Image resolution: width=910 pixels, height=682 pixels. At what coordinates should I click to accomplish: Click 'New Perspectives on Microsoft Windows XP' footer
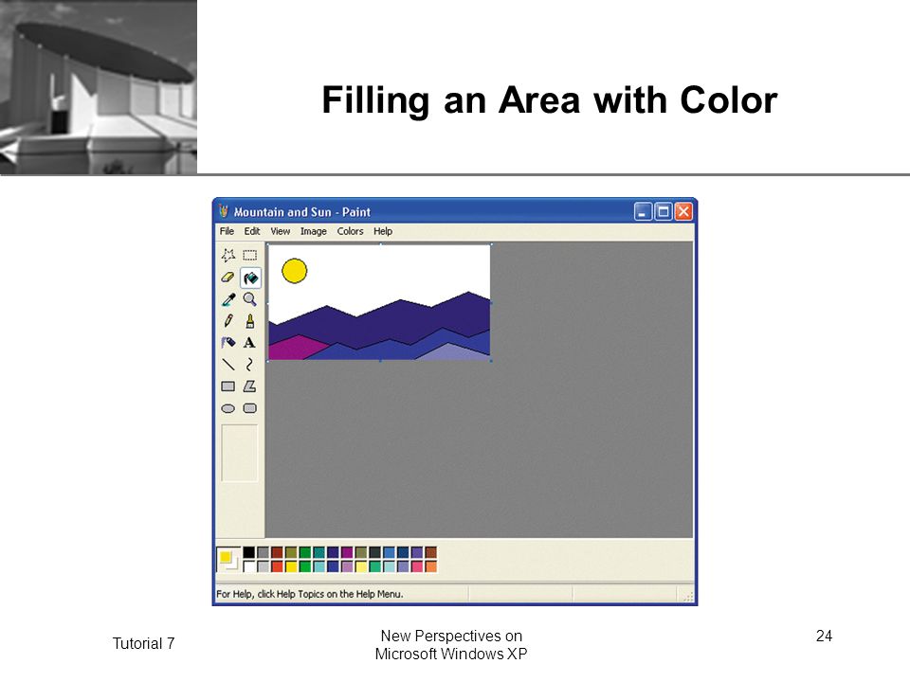point(451,645)
